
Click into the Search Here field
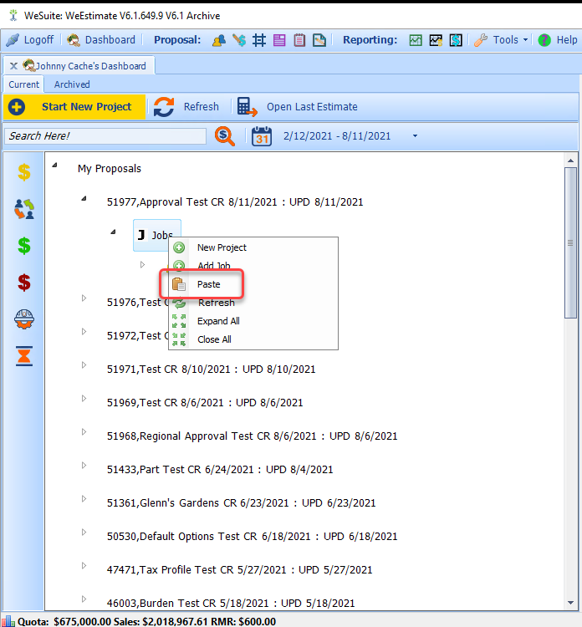tap(105, 136)
